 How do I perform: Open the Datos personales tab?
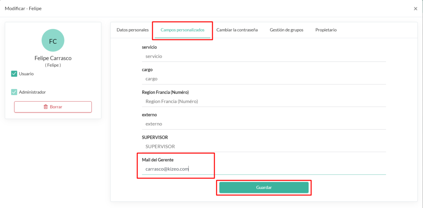pyautogui.click(x=133, y=30)
